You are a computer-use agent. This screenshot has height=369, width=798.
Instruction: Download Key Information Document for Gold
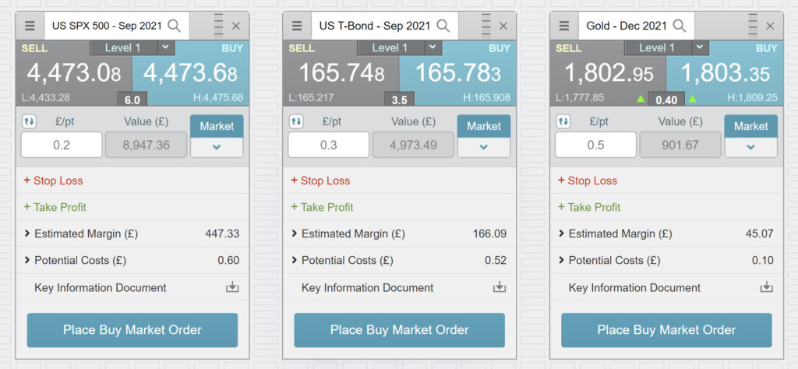767,287
